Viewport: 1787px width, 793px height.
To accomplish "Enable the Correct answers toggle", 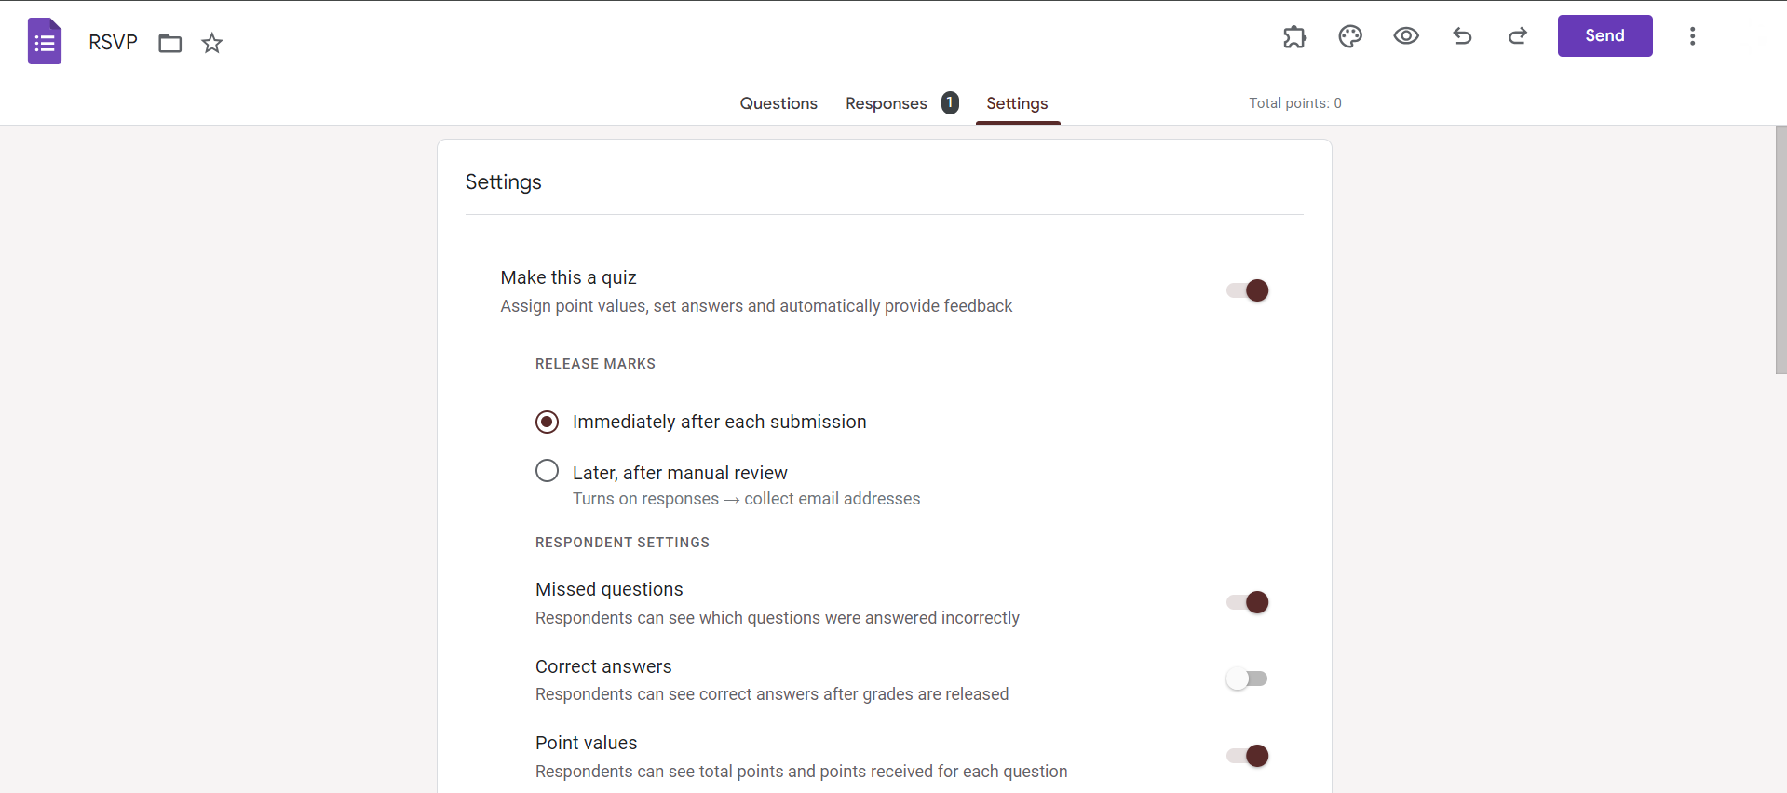I will [x=1246, y=679].
